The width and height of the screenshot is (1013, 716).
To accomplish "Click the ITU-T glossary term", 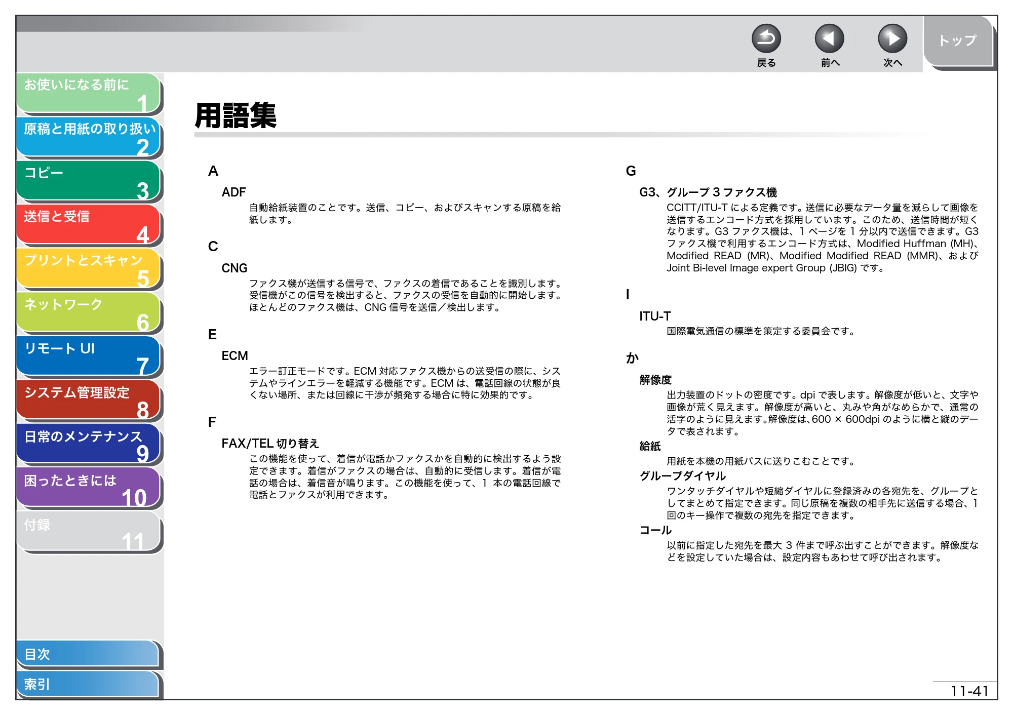I will coord(655,316).
